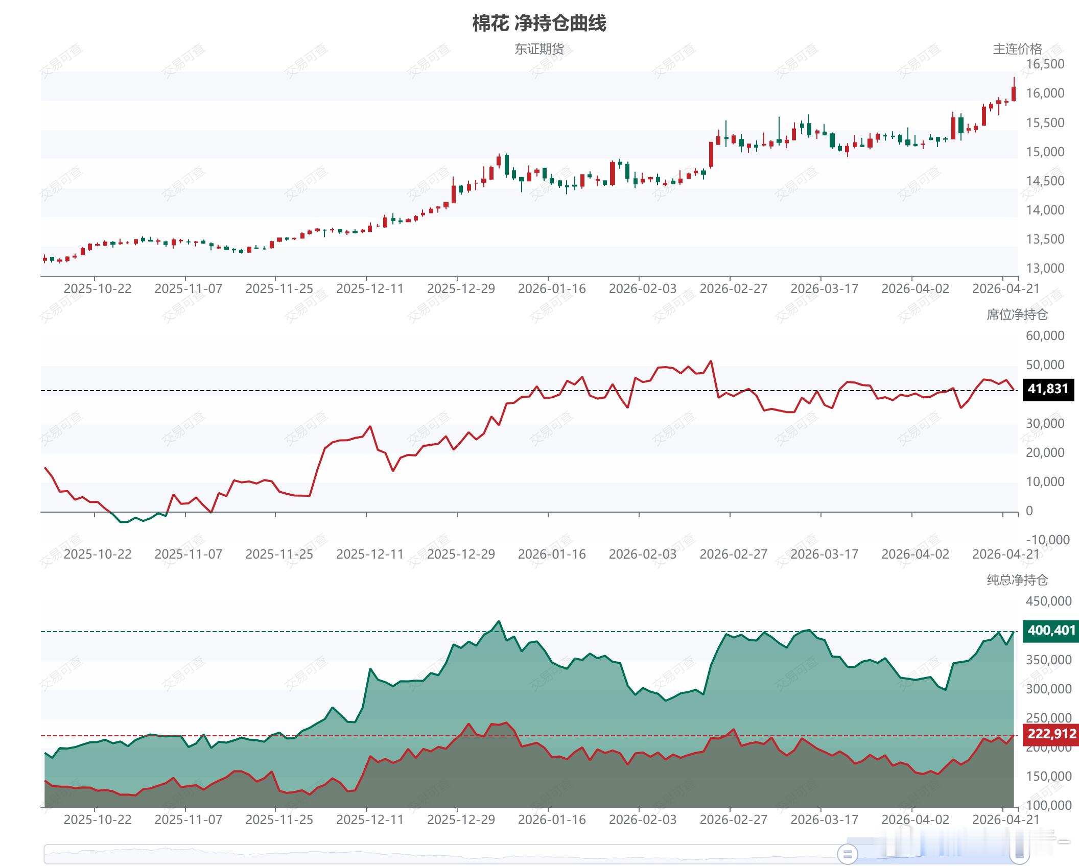Viewport: 1079px width, 868px height.
Task: Click the 450,000 label on bottom axis
Action: point(1048,601)
